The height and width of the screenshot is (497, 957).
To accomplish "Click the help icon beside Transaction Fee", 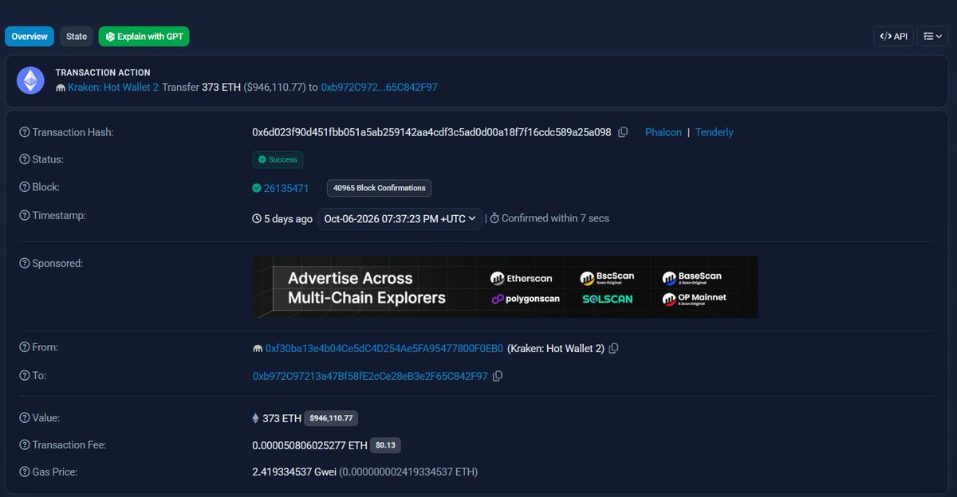I will click(x=24, y=444).
